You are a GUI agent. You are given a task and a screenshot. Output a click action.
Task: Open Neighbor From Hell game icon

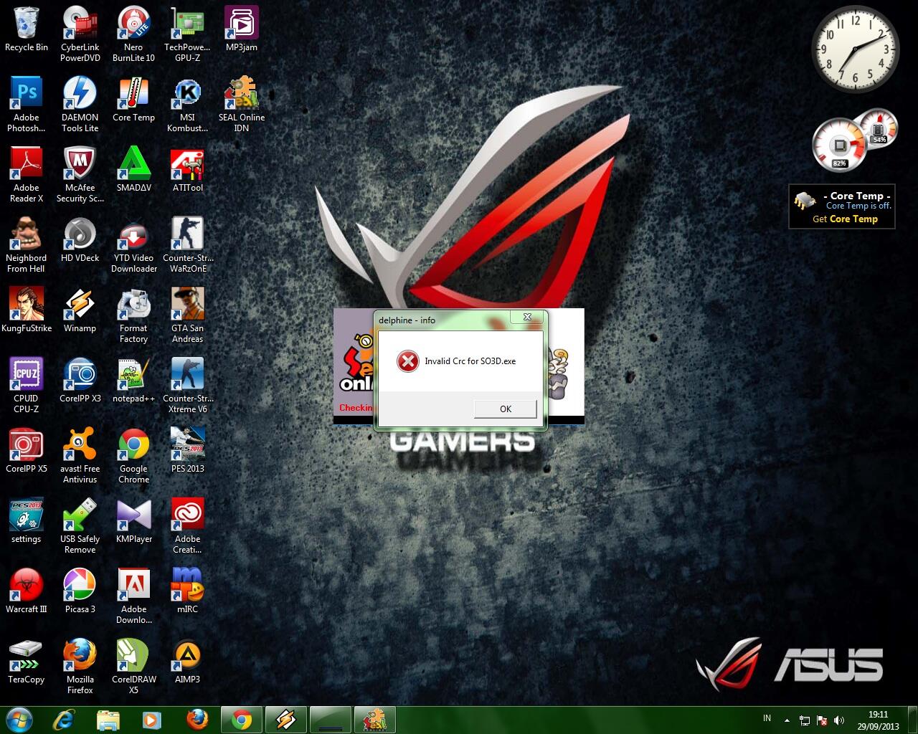(27, 244)
